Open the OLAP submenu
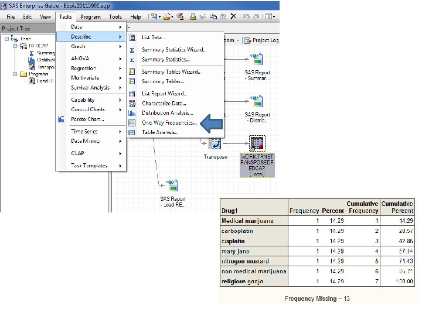 pyautogui.click(x=91, y=153)
